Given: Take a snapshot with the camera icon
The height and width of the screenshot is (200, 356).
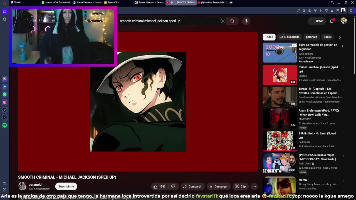Looking at the screenshot, I should (310, 11).
